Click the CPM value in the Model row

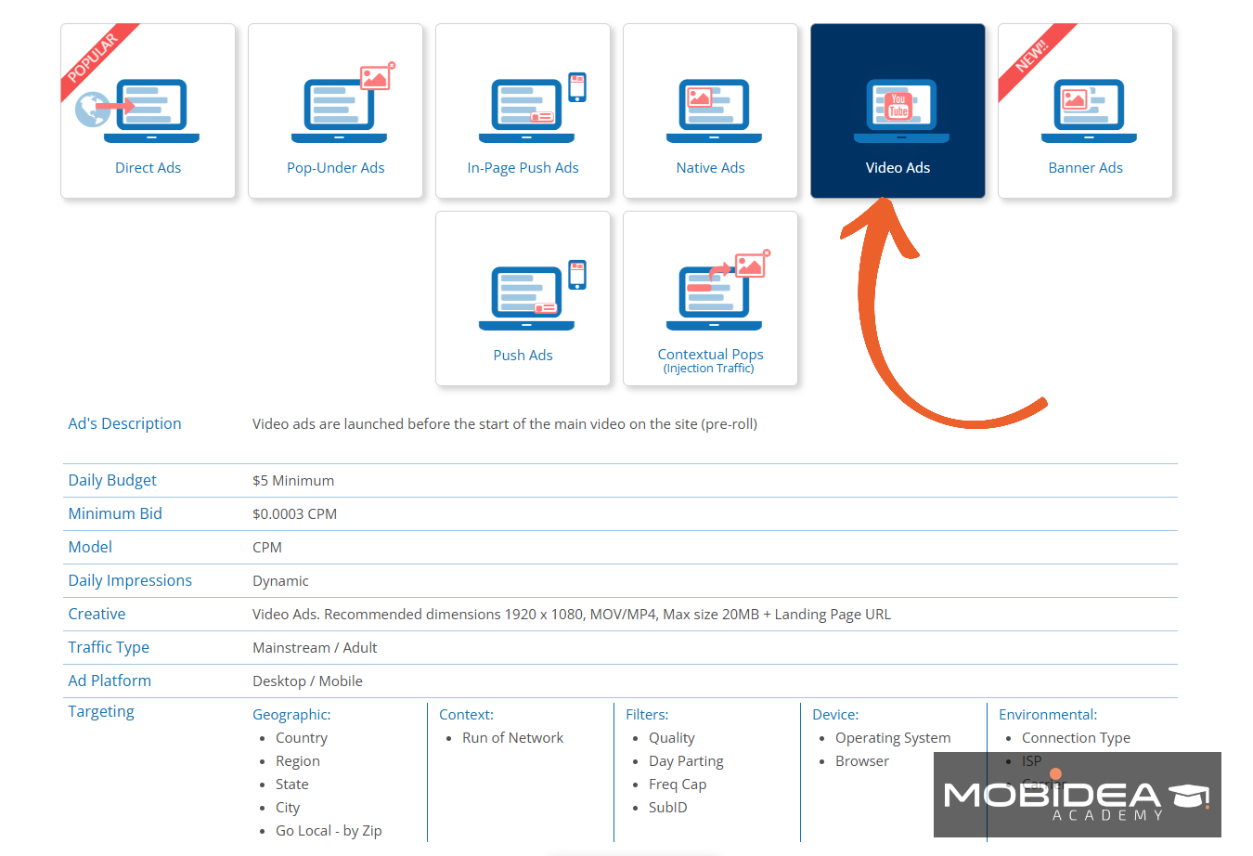[267, 548]
